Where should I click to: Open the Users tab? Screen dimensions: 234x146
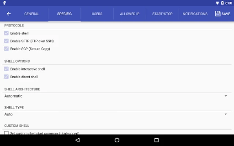tap(97, 14)
